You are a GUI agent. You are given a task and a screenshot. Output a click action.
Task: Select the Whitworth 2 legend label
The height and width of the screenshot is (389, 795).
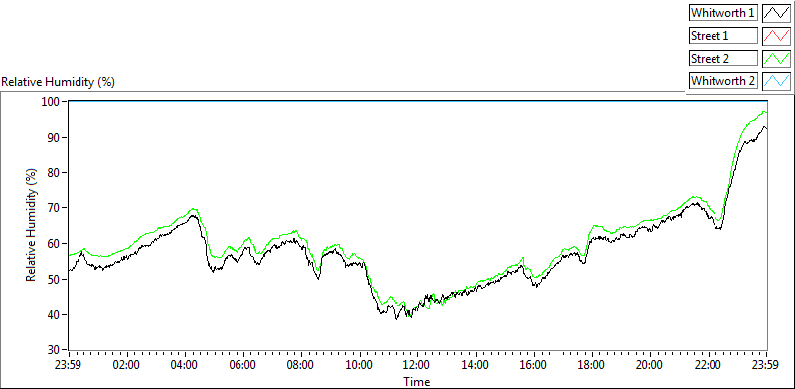pyautogui.click(x=723, y=81)
